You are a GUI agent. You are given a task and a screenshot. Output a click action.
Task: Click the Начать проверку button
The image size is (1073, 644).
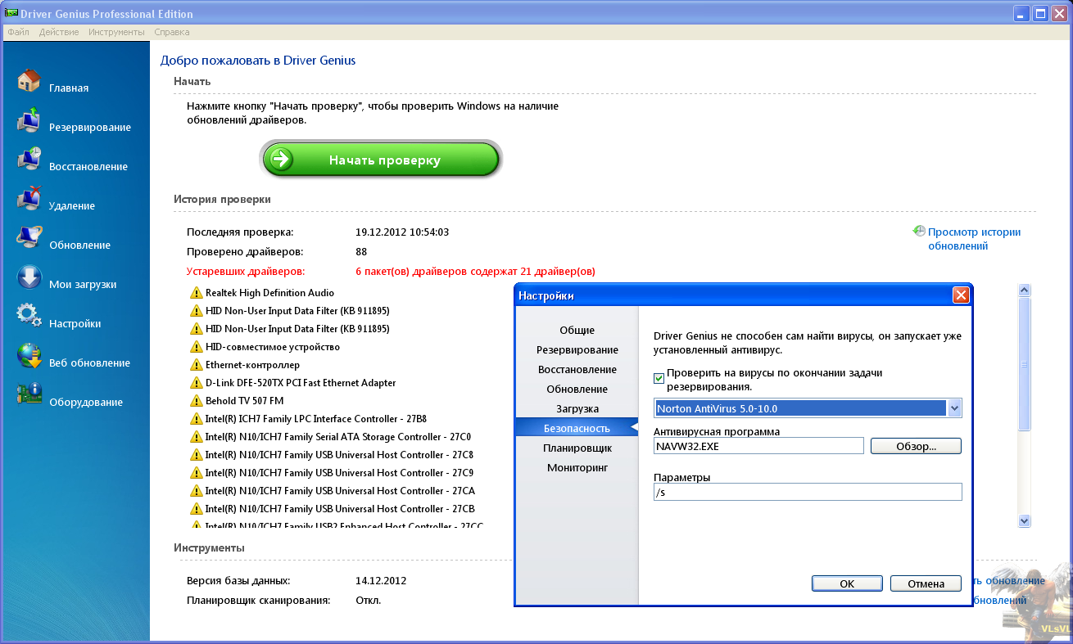coord(381,160)
